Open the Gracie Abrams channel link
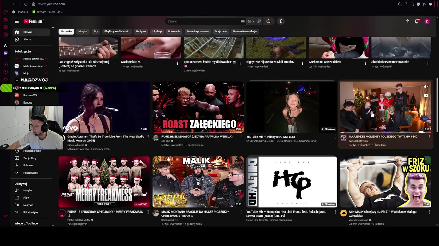Image resolution: width=439 pixels, height=246 pixels. point(76,145)
